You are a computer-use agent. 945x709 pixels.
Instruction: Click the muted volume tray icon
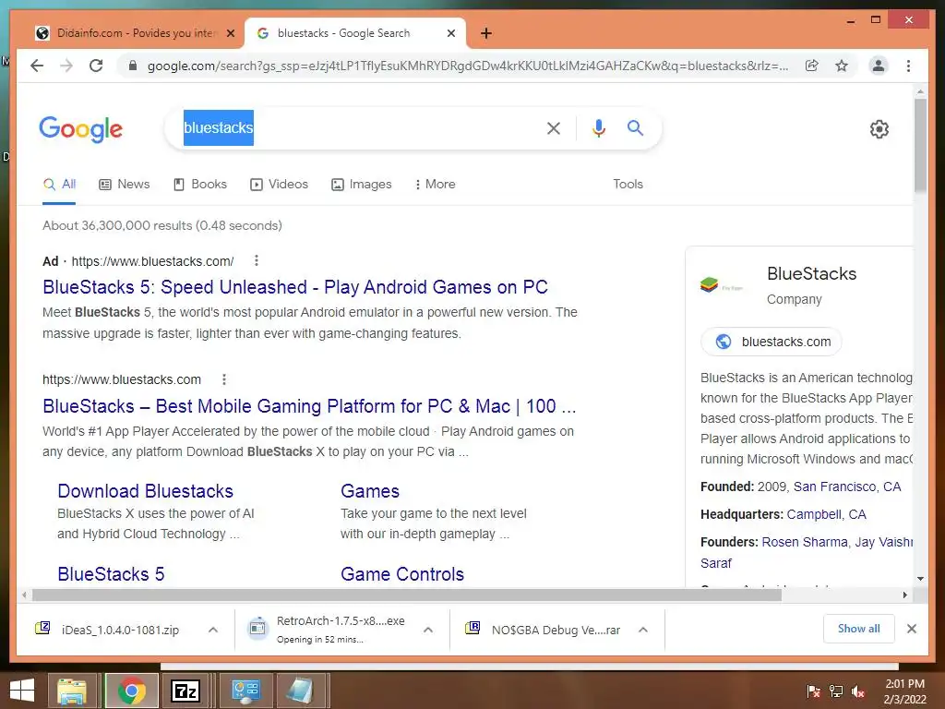[x=858, y=691]
